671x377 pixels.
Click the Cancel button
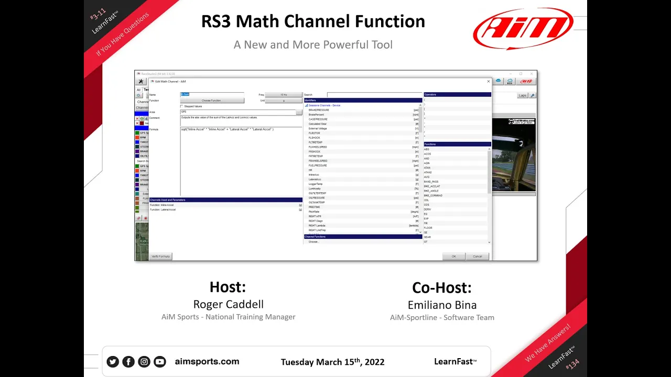point(478,257)
